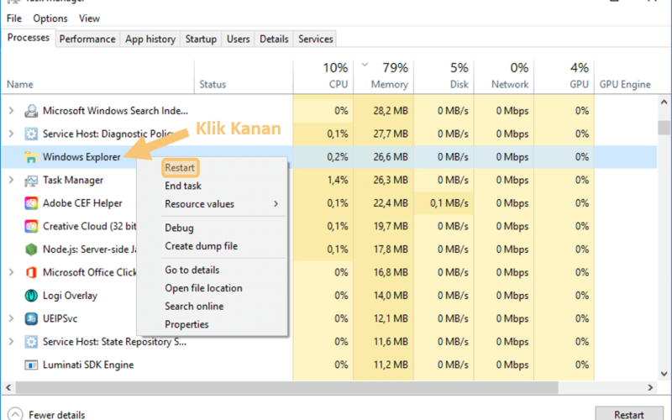This screenshot has width=672, height=420.
Task: Expand Service Host: State Repository row
Action: tap(11, 342)
